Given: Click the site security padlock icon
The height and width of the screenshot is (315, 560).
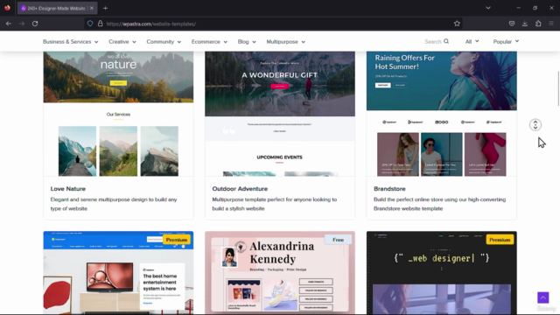Looking at the screenshot, I should [101, 24].
